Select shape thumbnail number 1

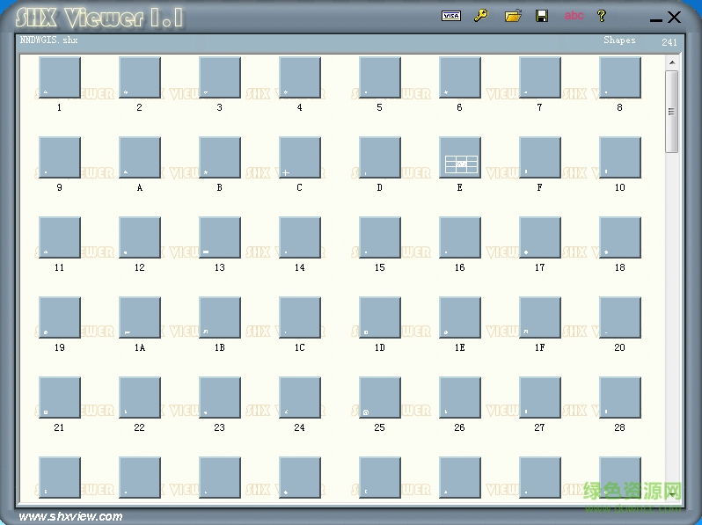[x=60, y=78]
